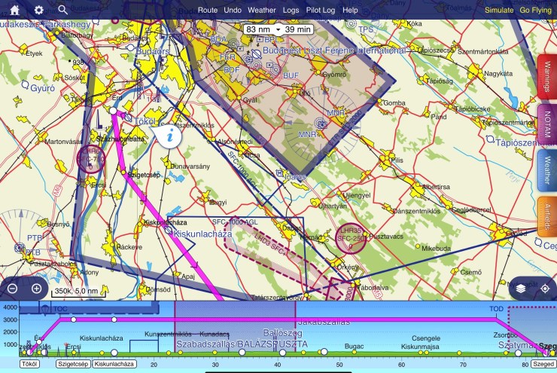Open the Pilot Log menu
Image resolution: width=557 pixels, height=373 pixels.
coord(321,11)
